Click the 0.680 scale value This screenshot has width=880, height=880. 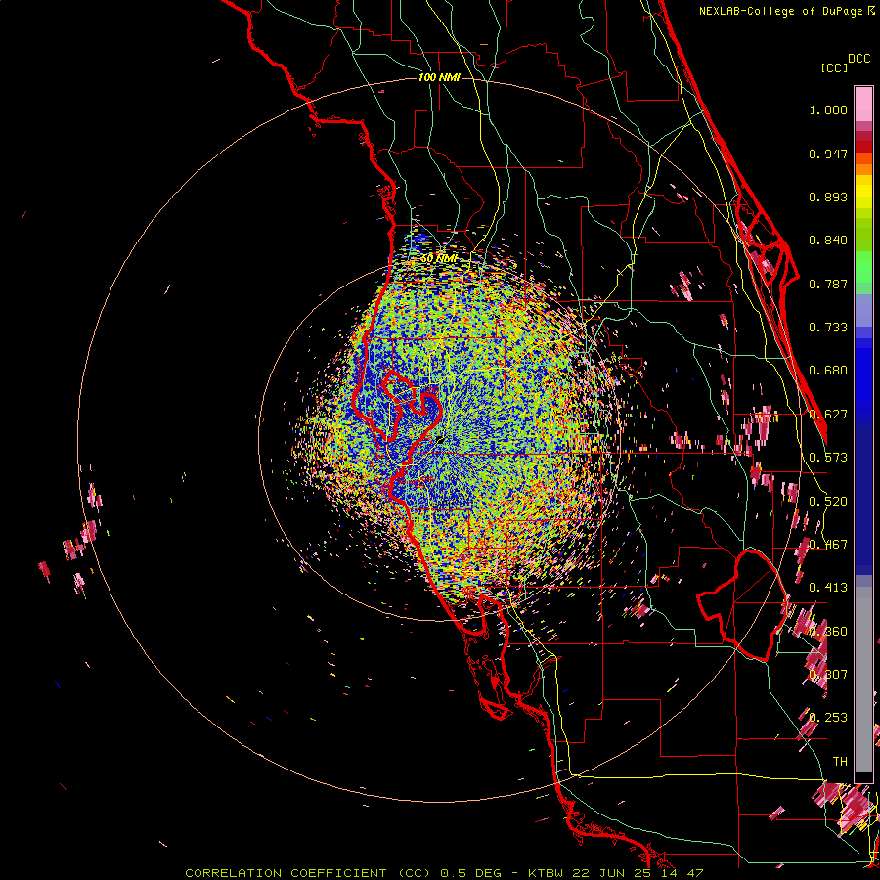[x=828, y=371]
